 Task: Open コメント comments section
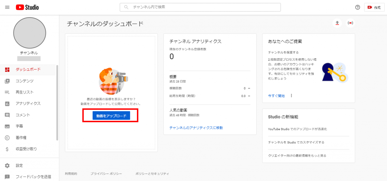pos(23,115)
